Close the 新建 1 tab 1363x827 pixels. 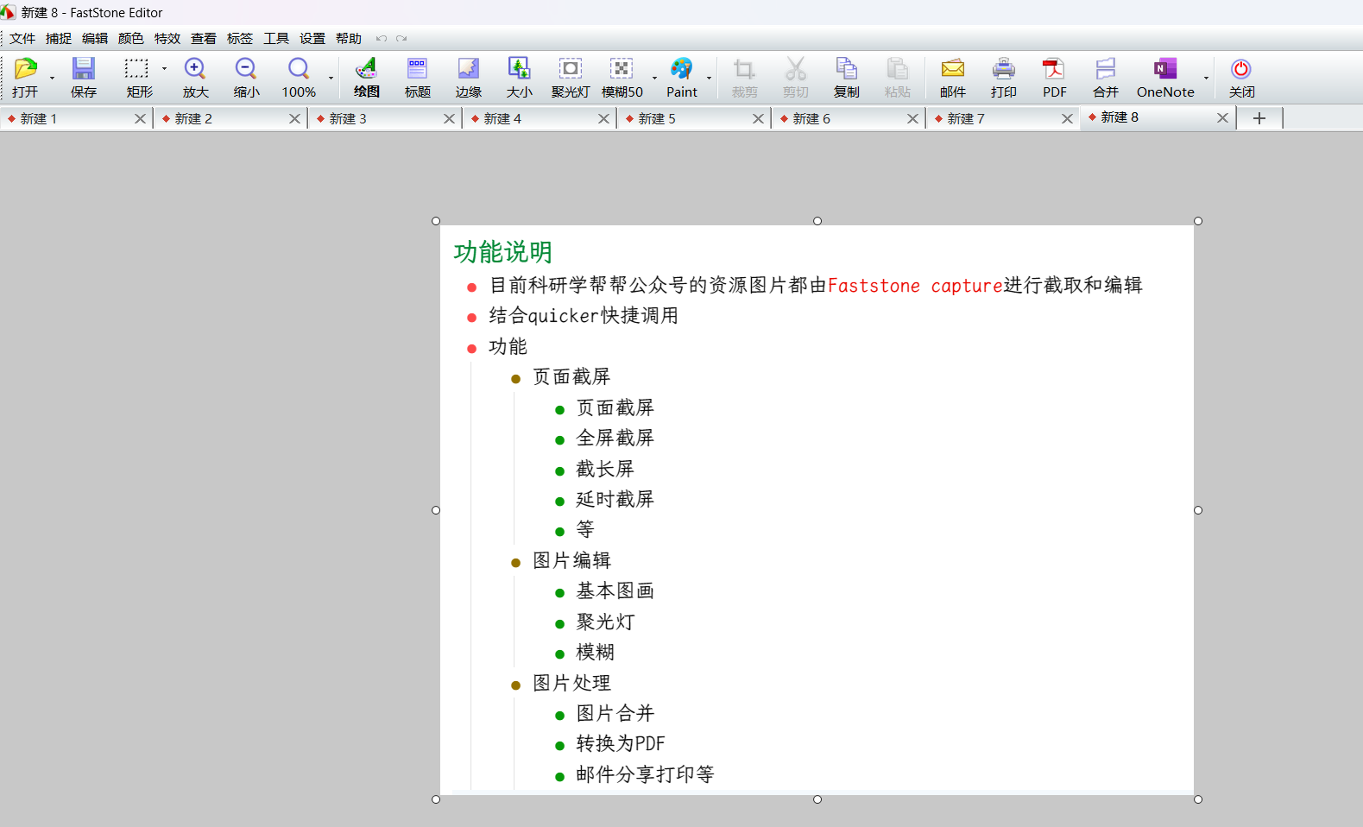click(140, 119)
